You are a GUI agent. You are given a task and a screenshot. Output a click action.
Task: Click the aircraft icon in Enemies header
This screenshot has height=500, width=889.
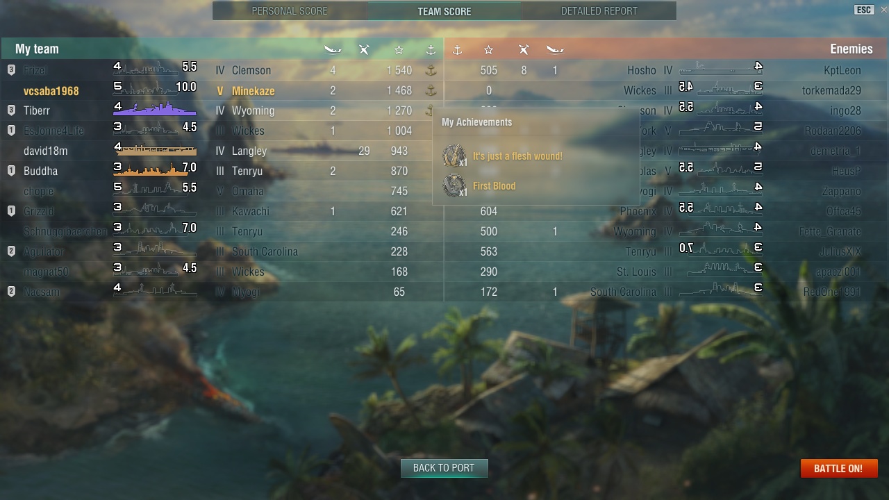click(524, 49)
